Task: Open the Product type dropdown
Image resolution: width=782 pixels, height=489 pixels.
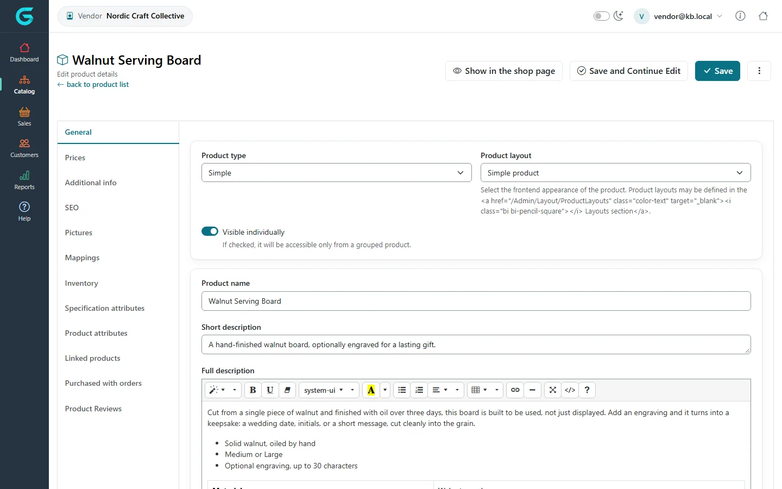Action: pos(336,173)
